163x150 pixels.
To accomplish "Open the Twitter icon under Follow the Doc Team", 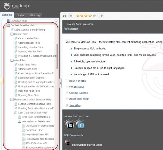I will (x=69, y=124).
